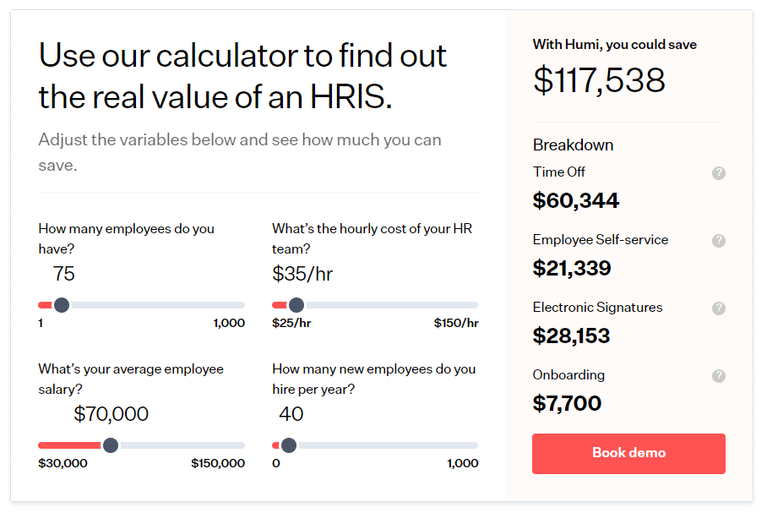Click the Book demo button
The width and height of the screenshot is (767, 513).
[628, 454]
